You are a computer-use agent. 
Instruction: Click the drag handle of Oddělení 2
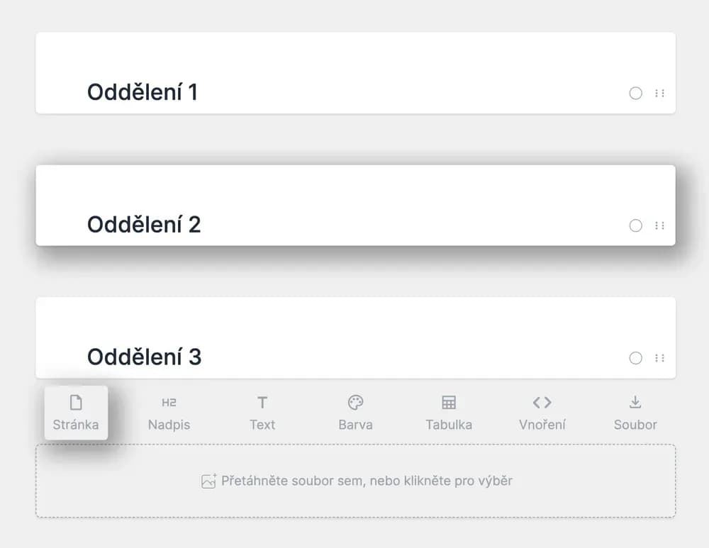[660, 225]
